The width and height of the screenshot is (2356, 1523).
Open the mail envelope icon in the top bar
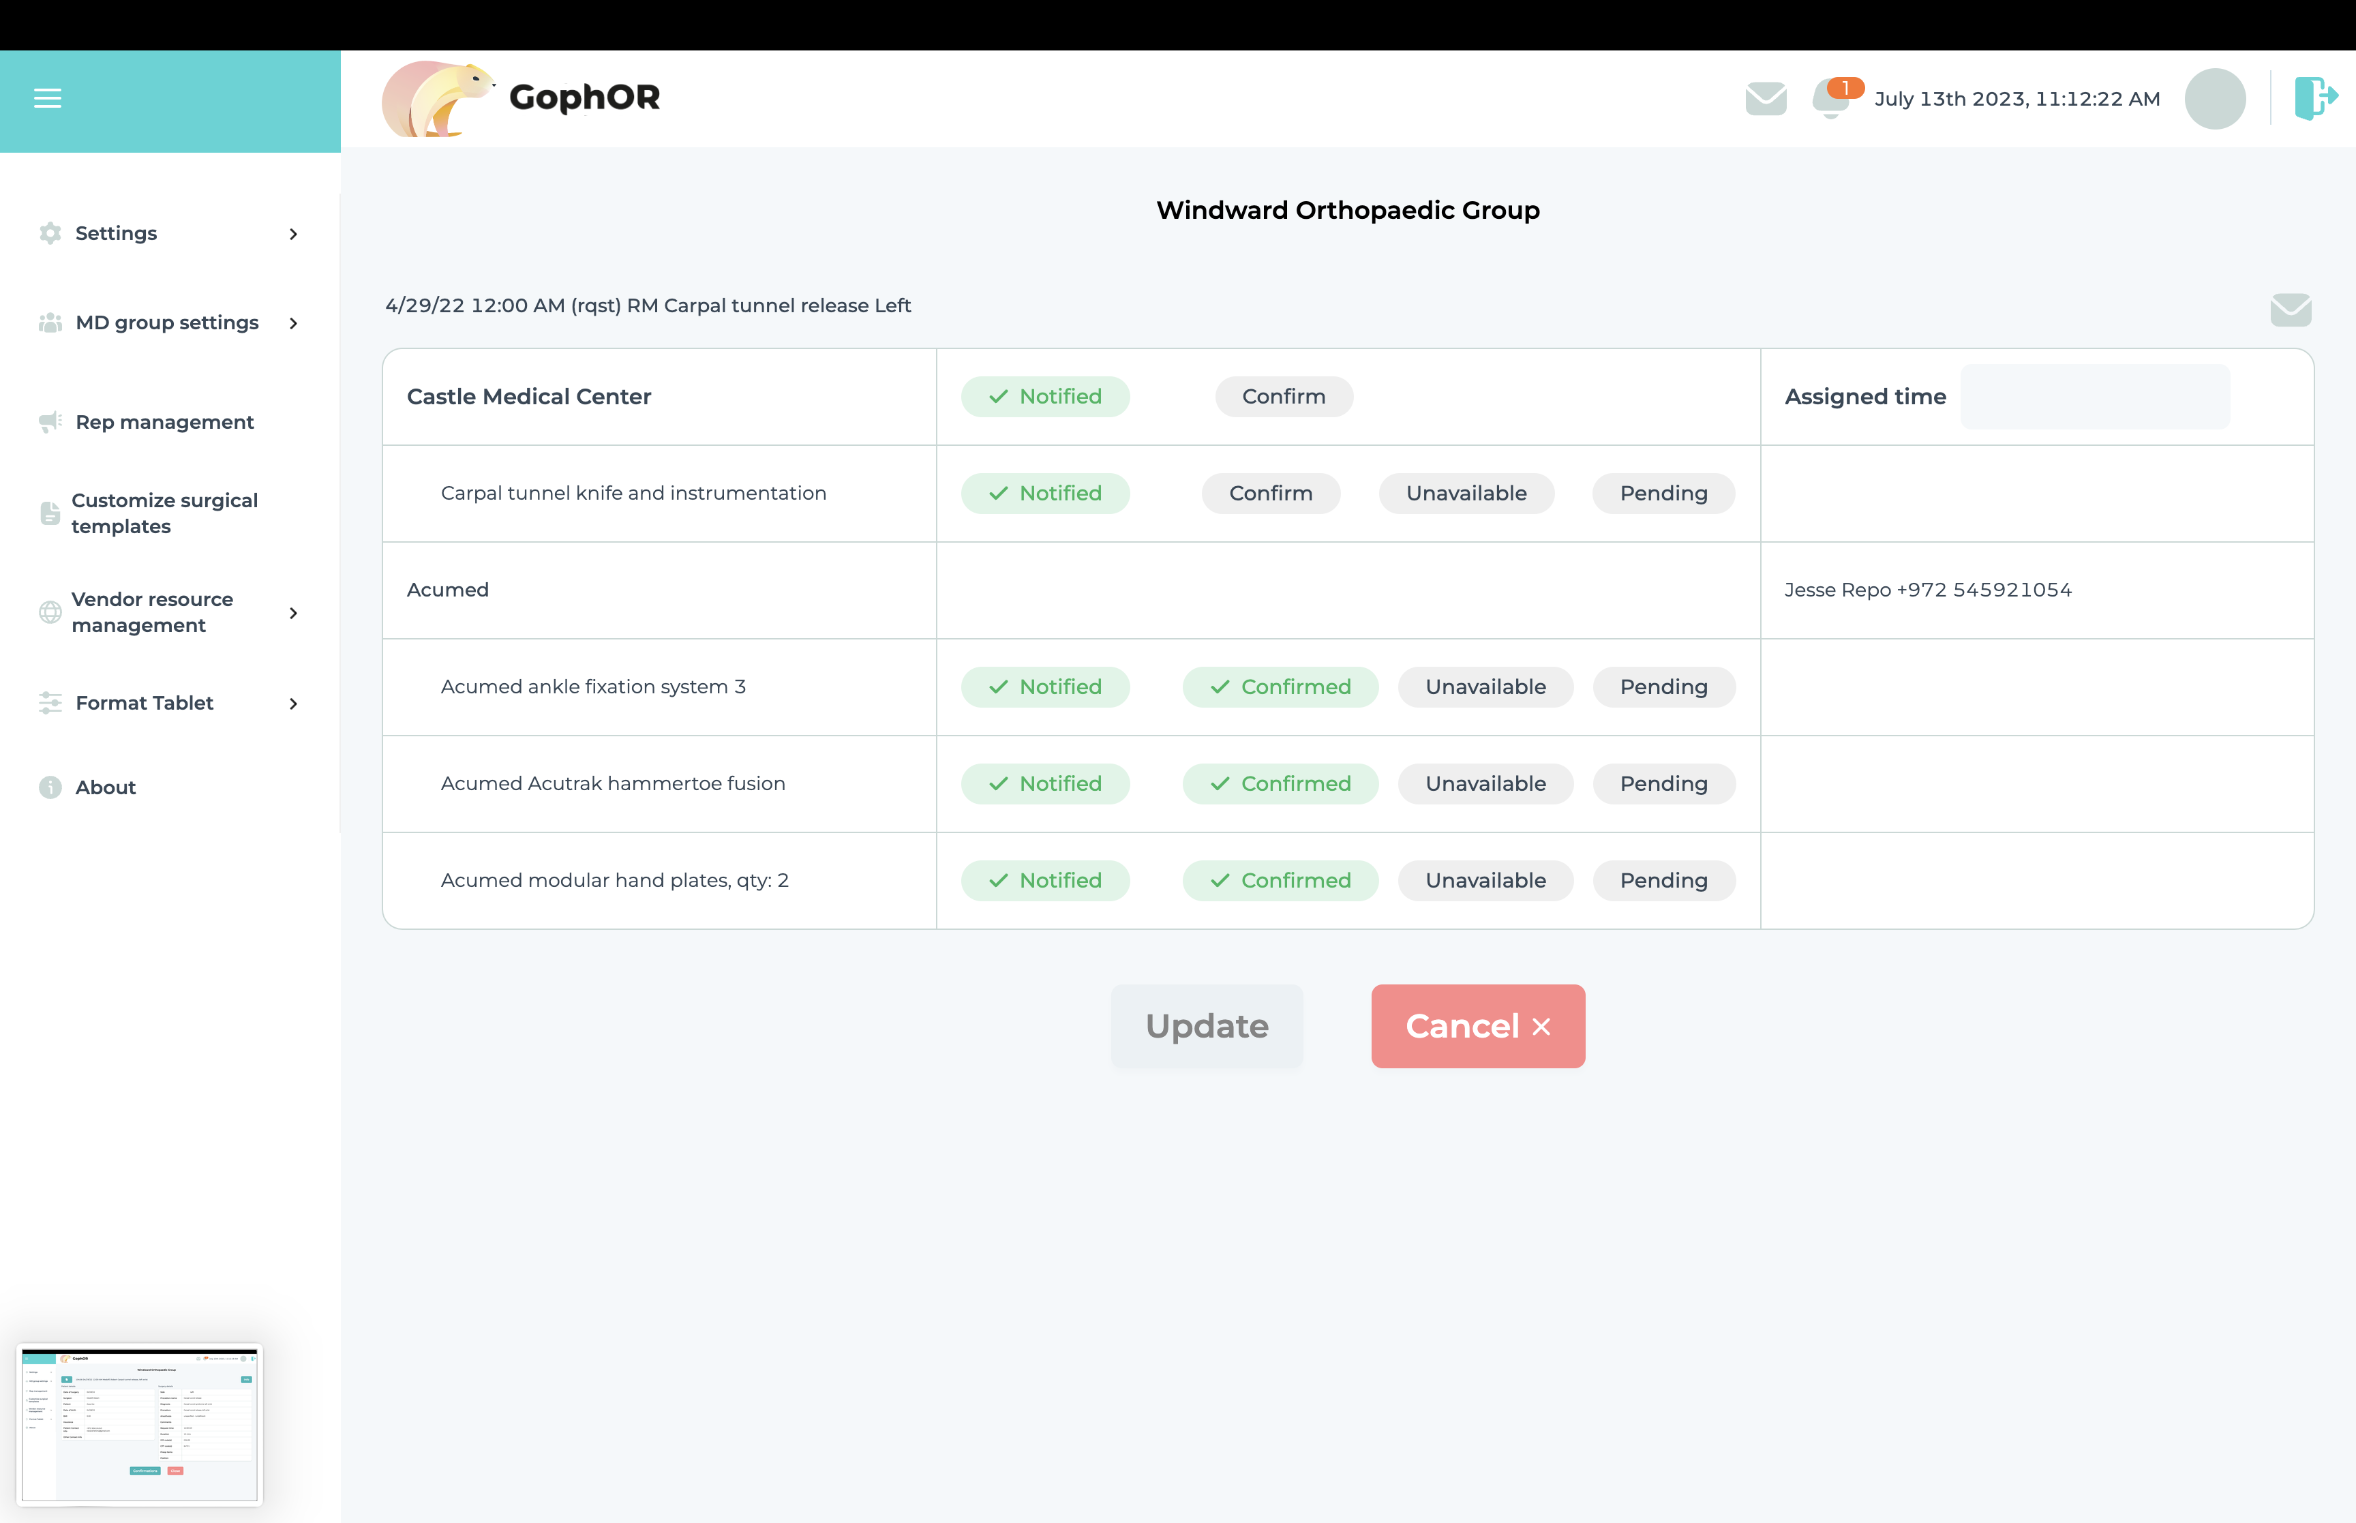click(1766, 99)
